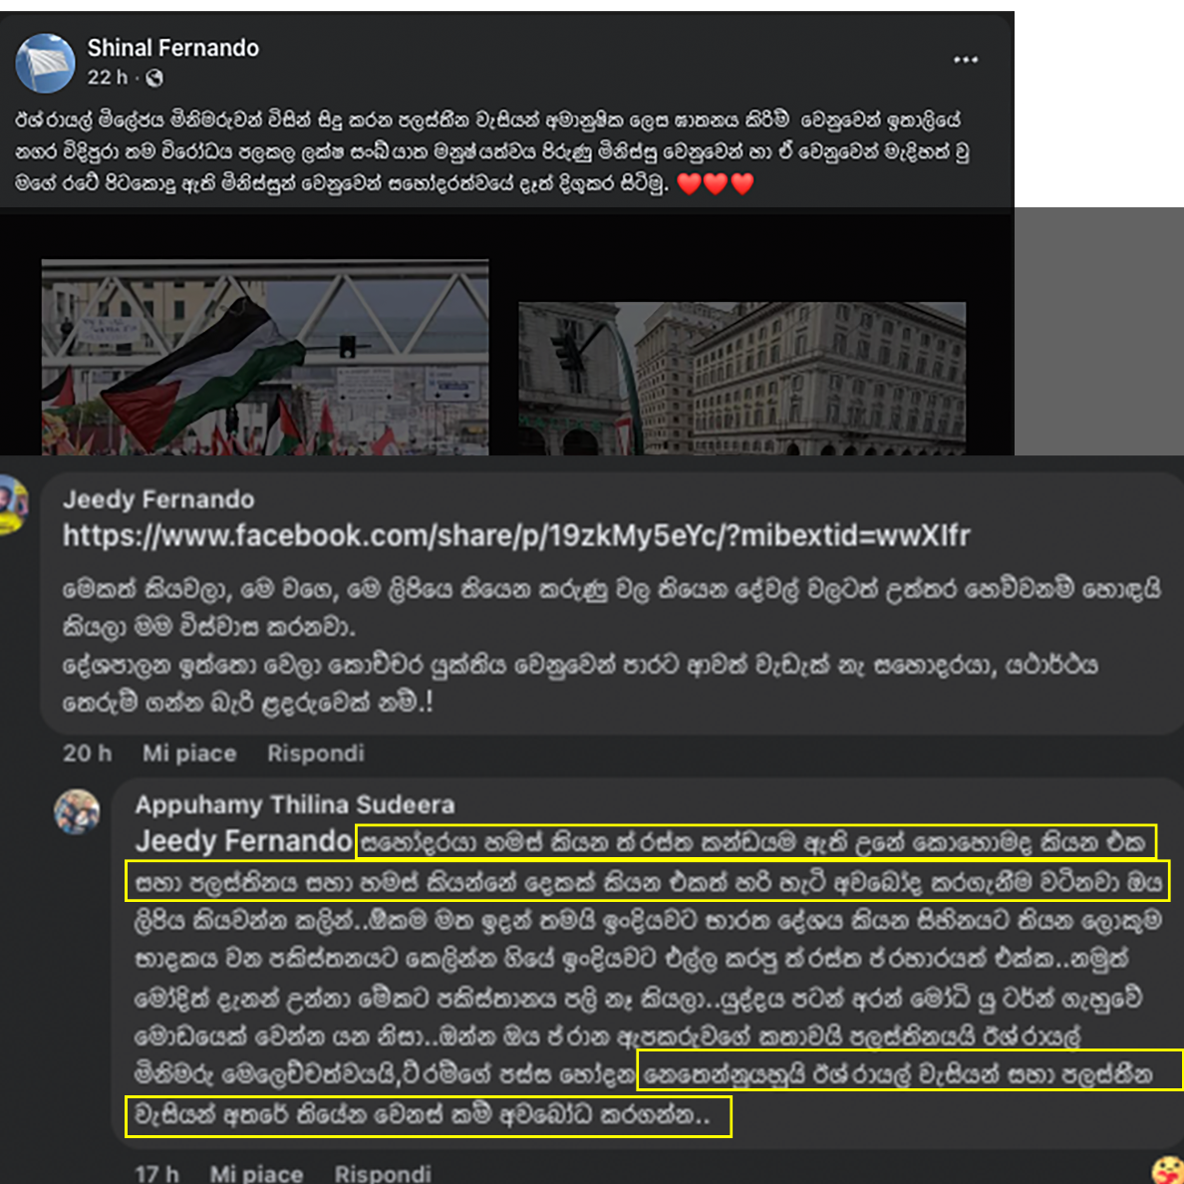This screenshot has width=1184, height=1184.
Task: Click the 22 h post timestamp
Action: (x=108, y=78)
